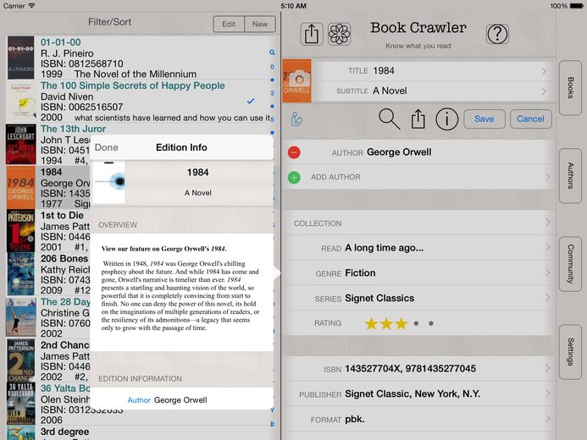Tap the magnifier at top of index strip
This screenshot has height=440, width=587.
(272, 52)
